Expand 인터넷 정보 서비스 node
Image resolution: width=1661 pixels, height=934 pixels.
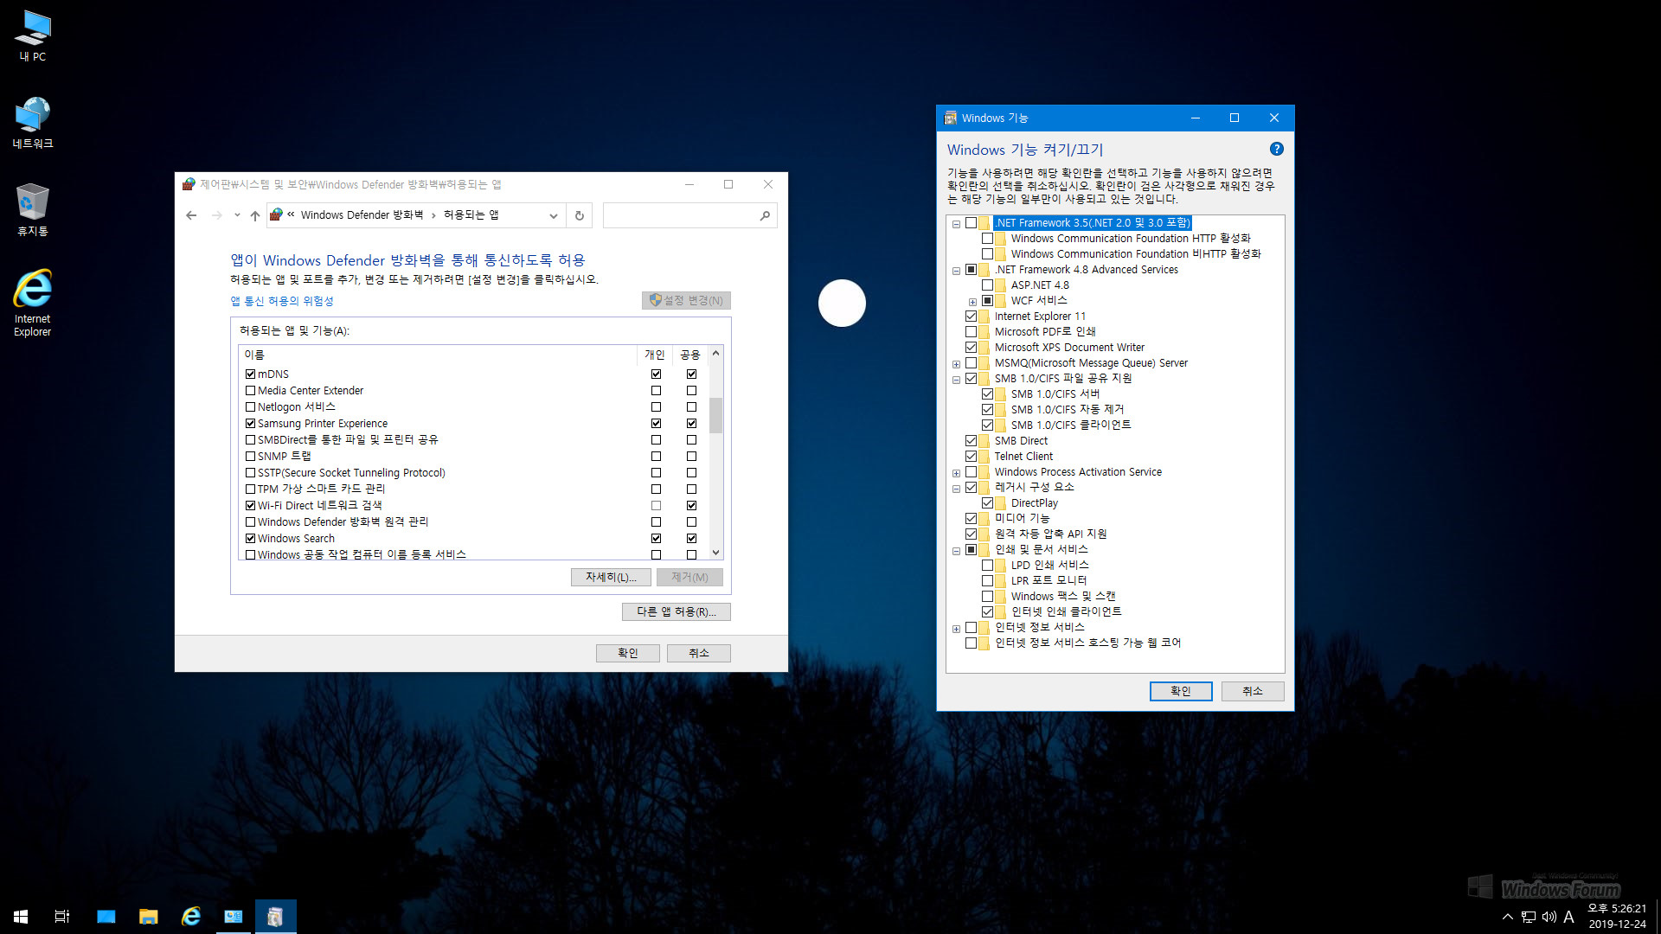click(956, 629)
